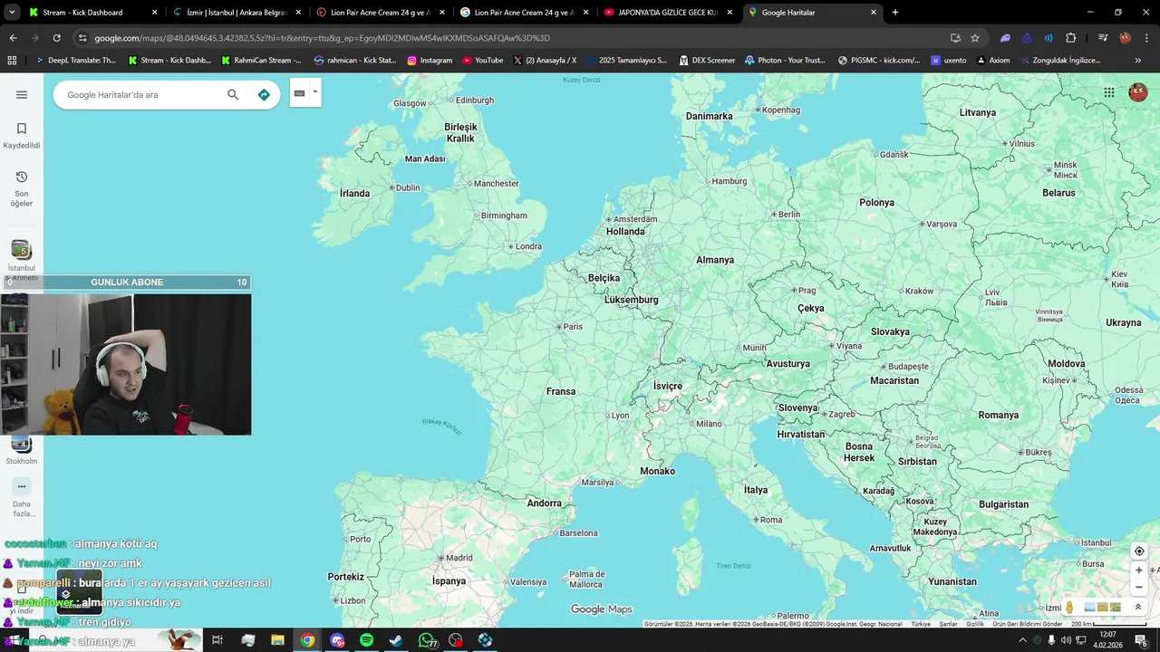Click Ürün Geri Bildirimi Gönder link
This screenshot has height=652, width=1160.
(1028, 624)
